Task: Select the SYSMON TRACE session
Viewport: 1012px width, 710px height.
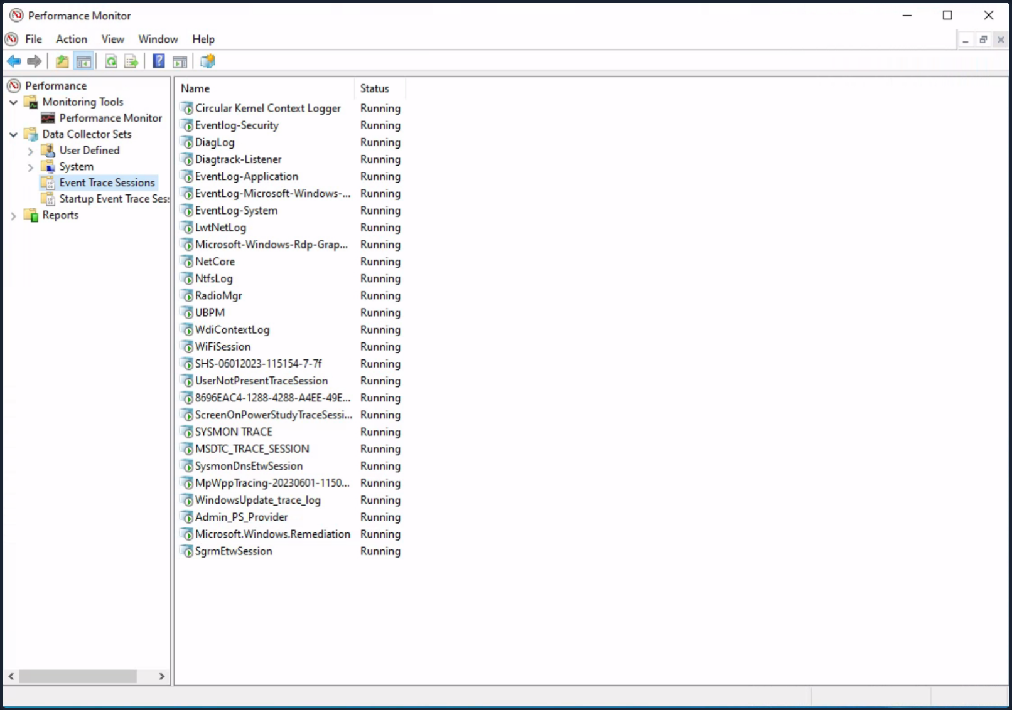Action: pos(233,432)
